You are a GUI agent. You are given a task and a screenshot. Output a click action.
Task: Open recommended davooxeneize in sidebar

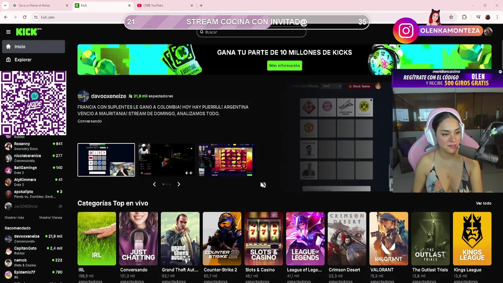[33, 239]
